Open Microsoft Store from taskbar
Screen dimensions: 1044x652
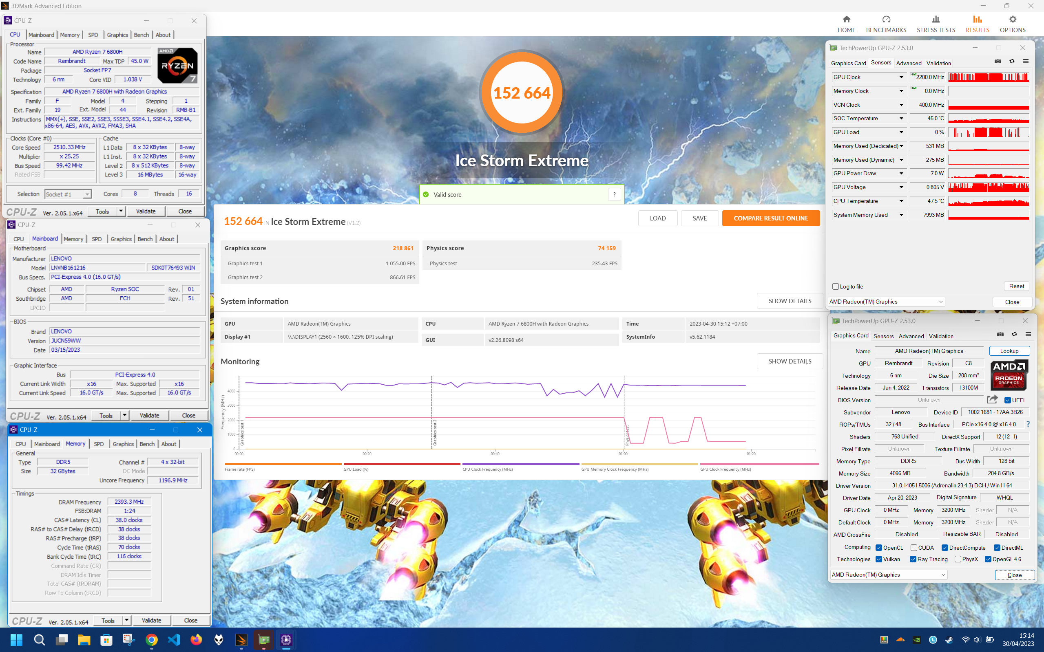tap(106, 639)
